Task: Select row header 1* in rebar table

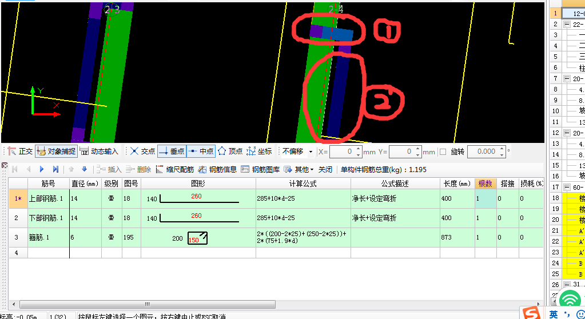Action: 18,198
